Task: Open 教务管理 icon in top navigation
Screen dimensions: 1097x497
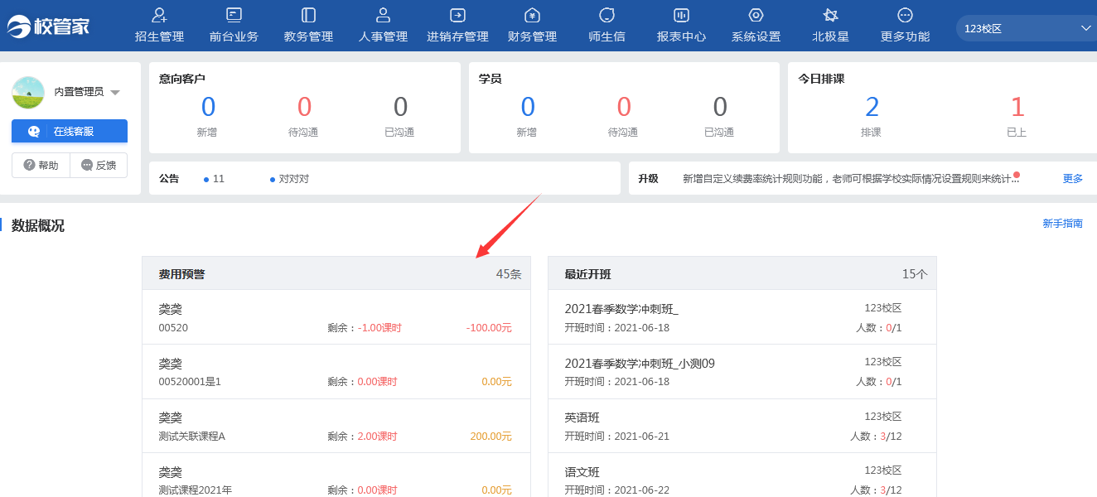Action: (x=308, y=15)
